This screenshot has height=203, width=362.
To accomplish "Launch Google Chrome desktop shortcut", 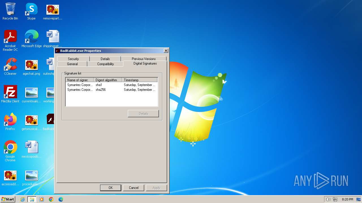I will 10,151.
